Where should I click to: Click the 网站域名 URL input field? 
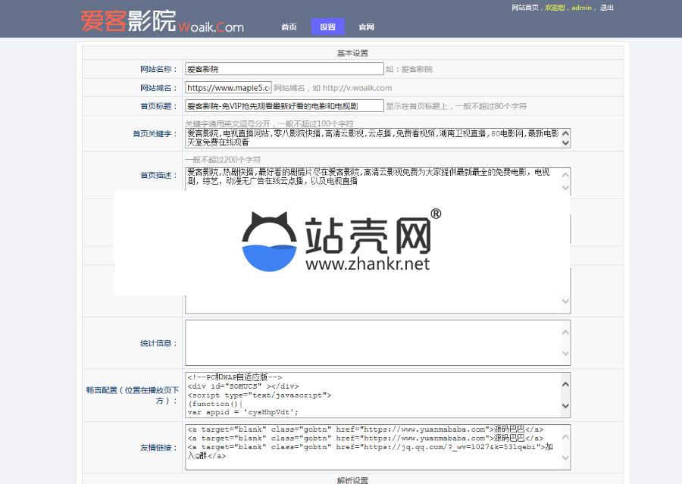[x=228, y=88]
